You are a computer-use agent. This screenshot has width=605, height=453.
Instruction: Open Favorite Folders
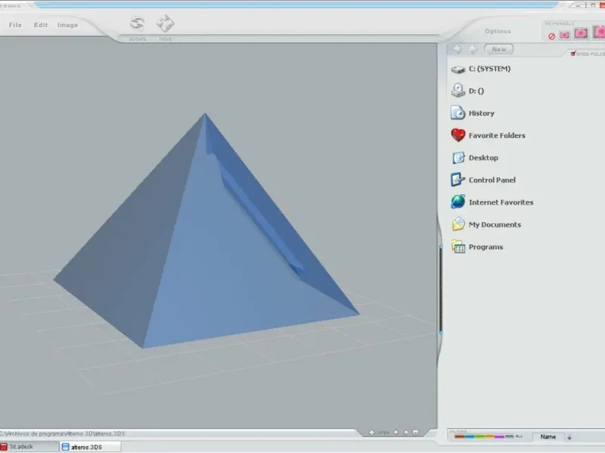tap(488, 136)
